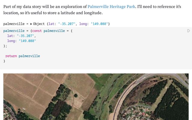
Task: Click the word "exploration" in the paragraph
Action: [74, 6]
